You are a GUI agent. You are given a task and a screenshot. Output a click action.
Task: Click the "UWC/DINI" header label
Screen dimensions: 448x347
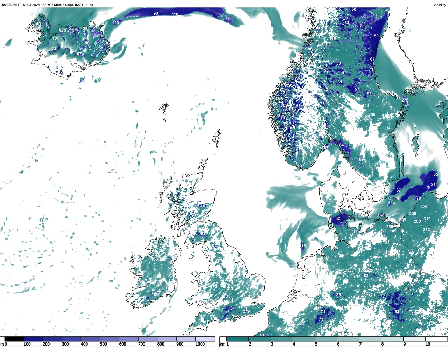click(9, 5)
